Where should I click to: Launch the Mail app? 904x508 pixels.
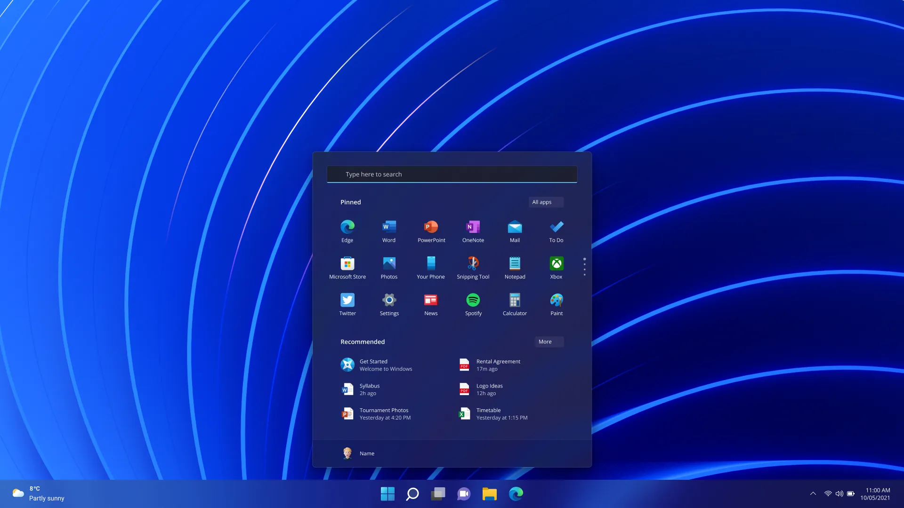pos(515,231)
